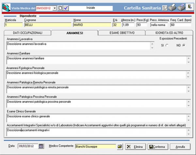The image size is (196, 155).
Task: Click the Anamnesi Familiare text area
Action: click(96, 60)
